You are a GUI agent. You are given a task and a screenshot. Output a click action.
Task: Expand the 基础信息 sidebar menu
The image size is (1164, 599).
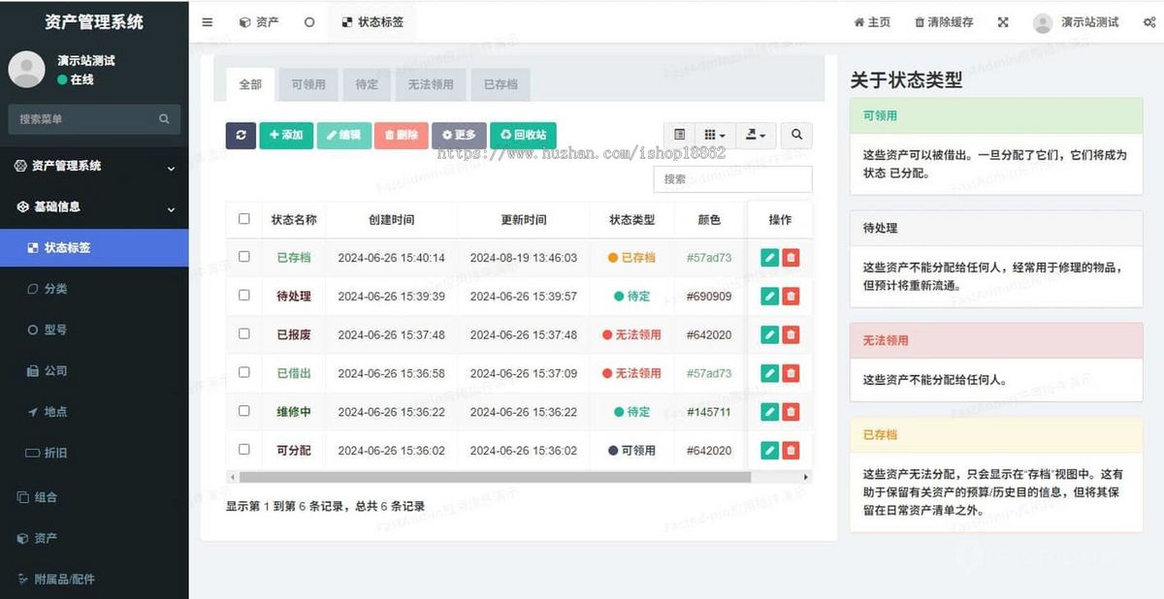tap(94, 206)
